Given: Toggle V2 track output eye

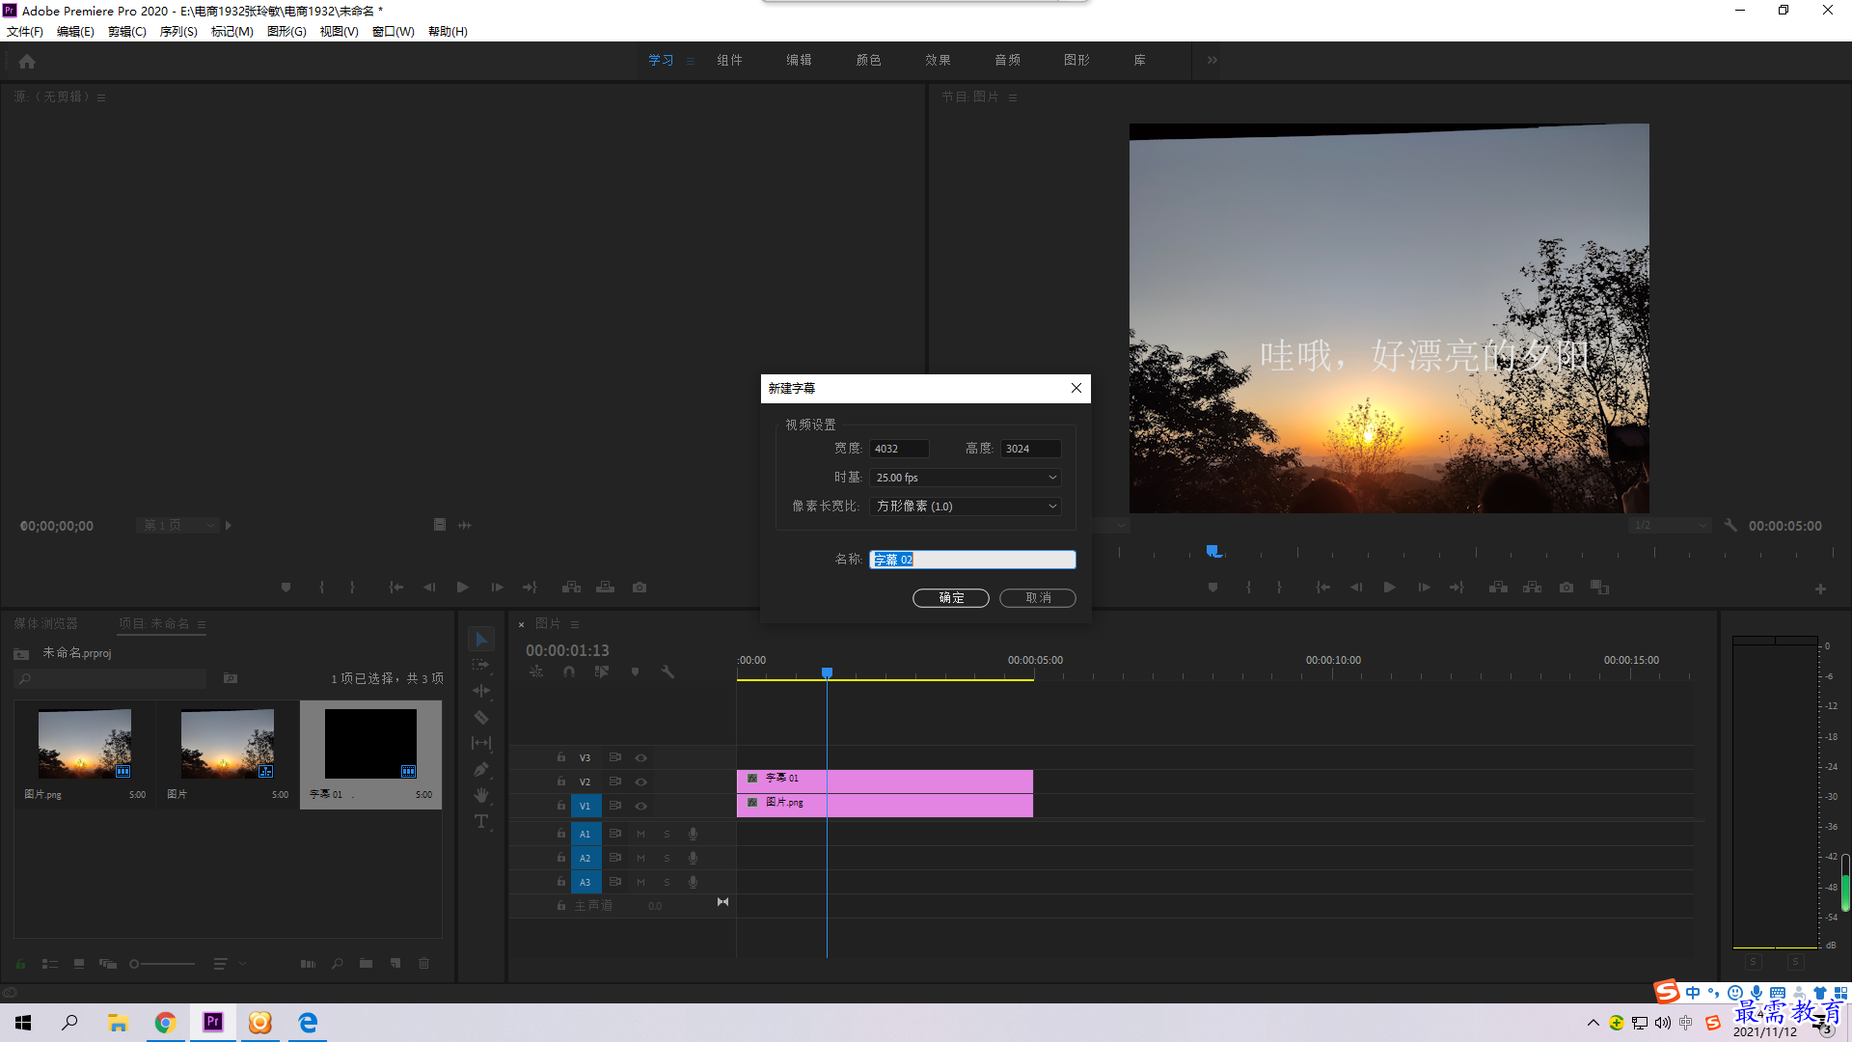Looking at the screenshot, I should click(640, 782).
